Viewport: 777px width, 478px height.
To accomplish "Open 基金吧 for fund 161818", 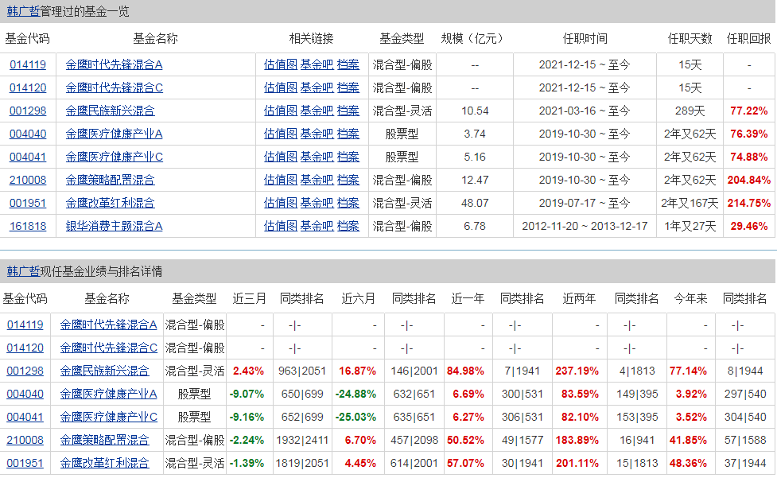I will [317, 226].
